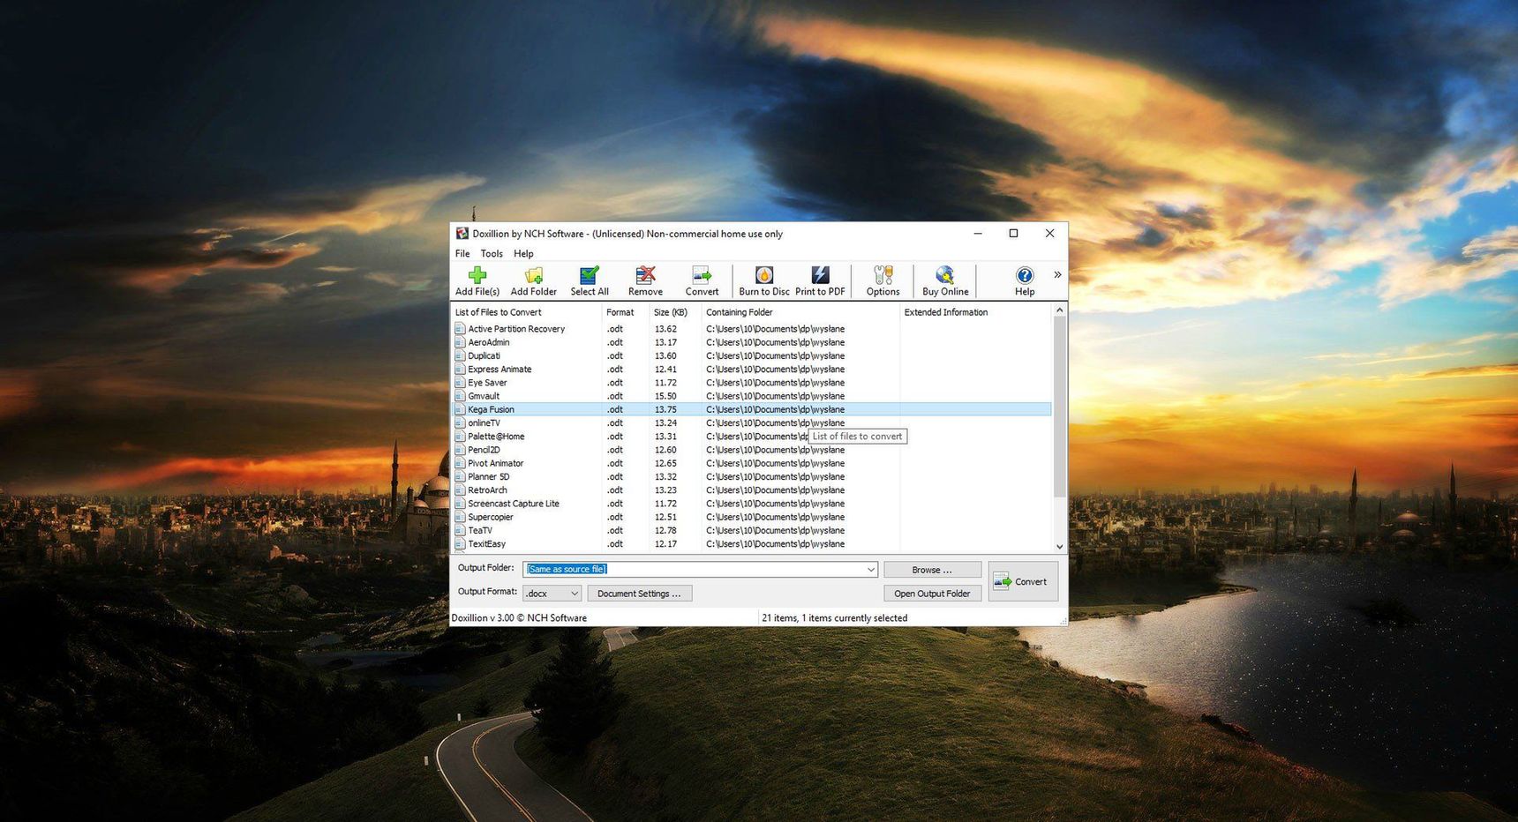Screen dimensions: 1518x822
Task: Select the Gmvault file row
Action: 752,396
